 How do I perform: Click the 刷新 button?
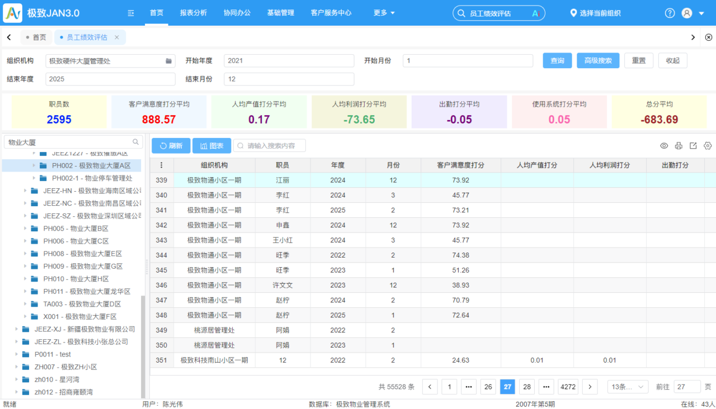(x=171, y=146)
